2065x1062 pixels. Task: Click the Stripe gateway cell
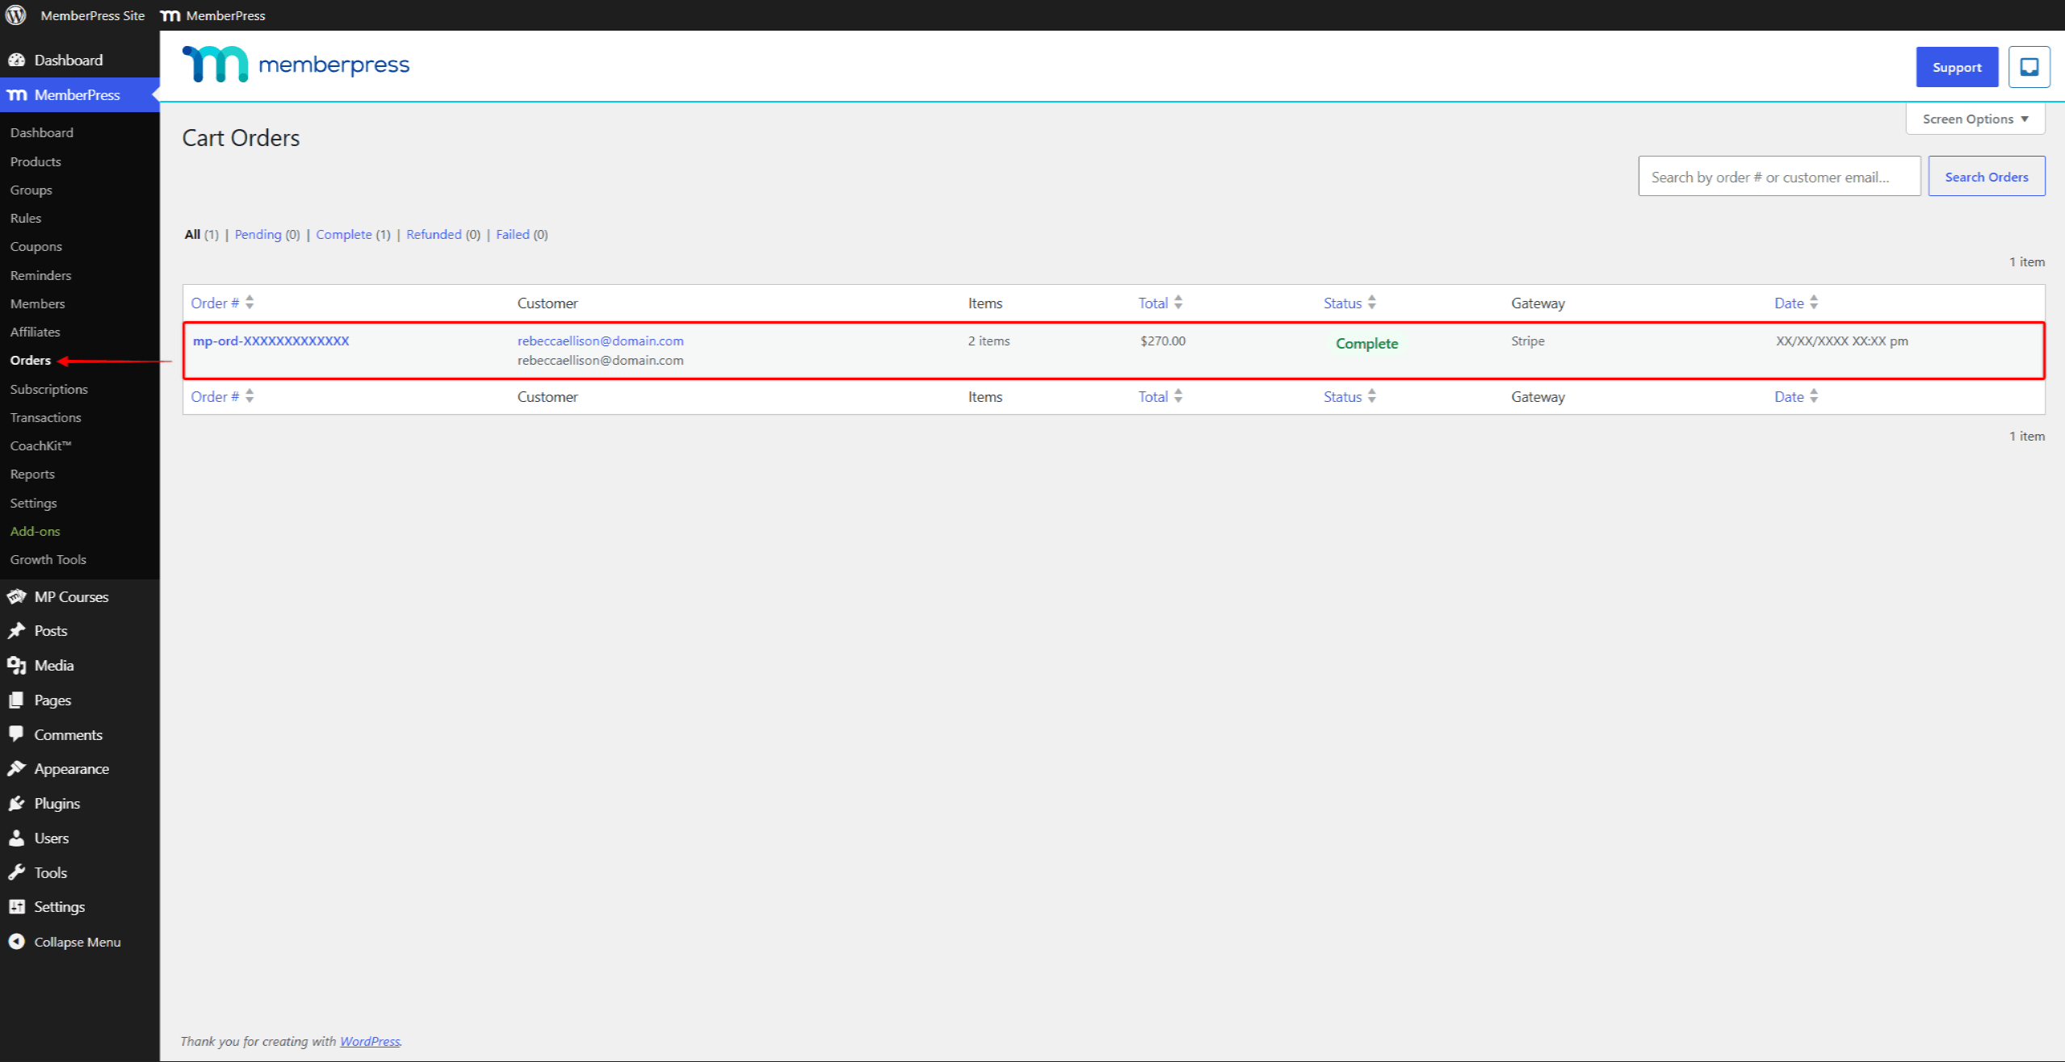pyautogui.click(x=1527, y=341)
